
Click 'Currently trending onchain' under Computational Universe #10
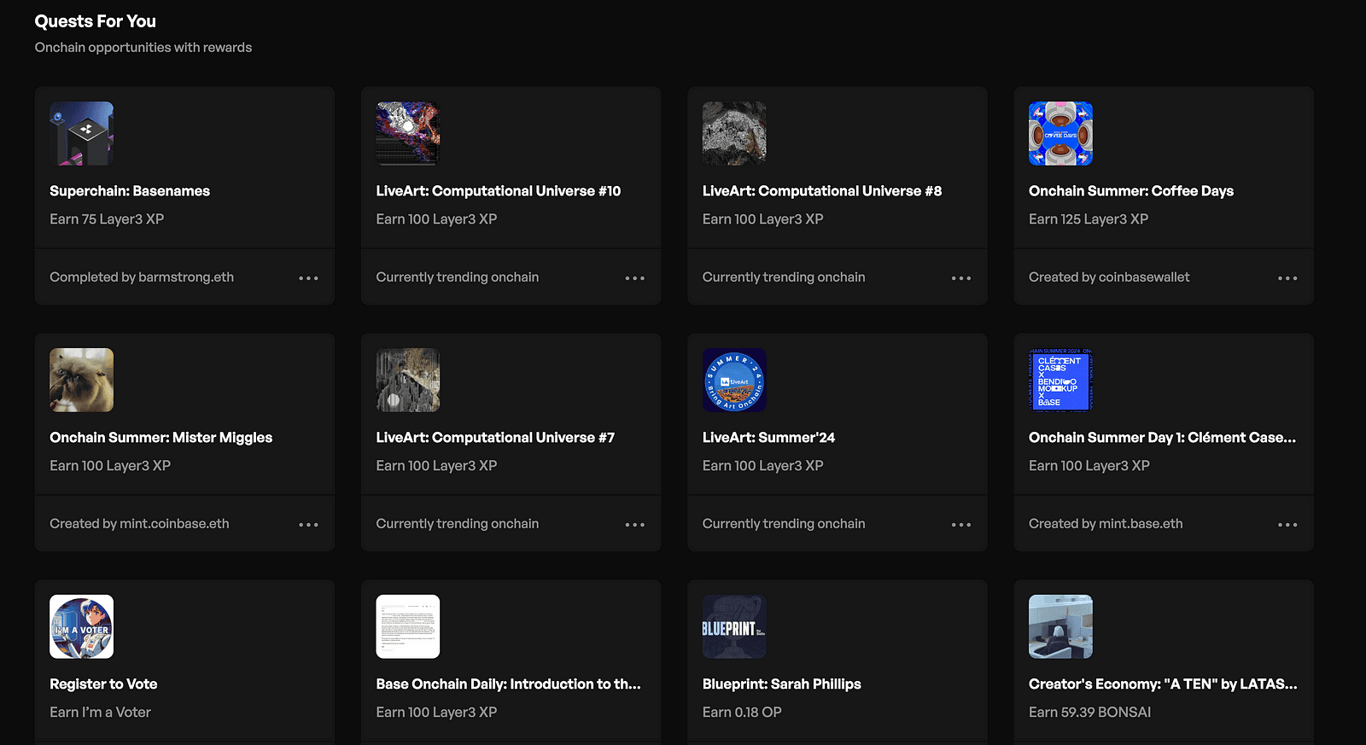[x=458, y=277]
